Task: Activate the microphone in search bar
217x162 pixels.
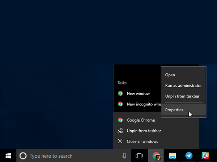Action: tap(124, 156)
